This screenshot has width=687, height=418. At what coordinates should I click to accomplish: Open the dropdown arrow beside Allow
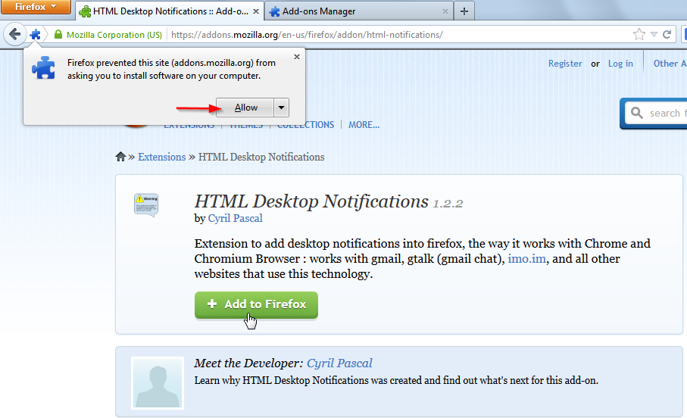click(281, 108)
